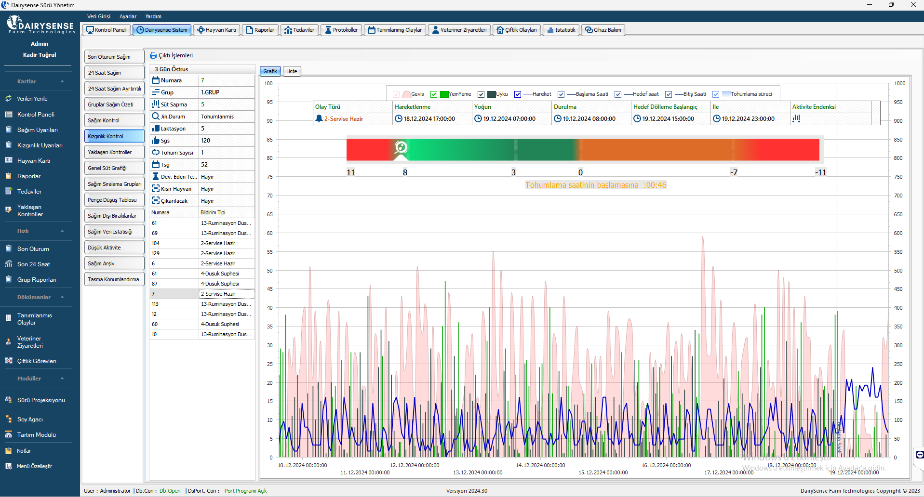Open the 24 Saat Sağım report
The image size is (924, 497).
tap(114, 73)
